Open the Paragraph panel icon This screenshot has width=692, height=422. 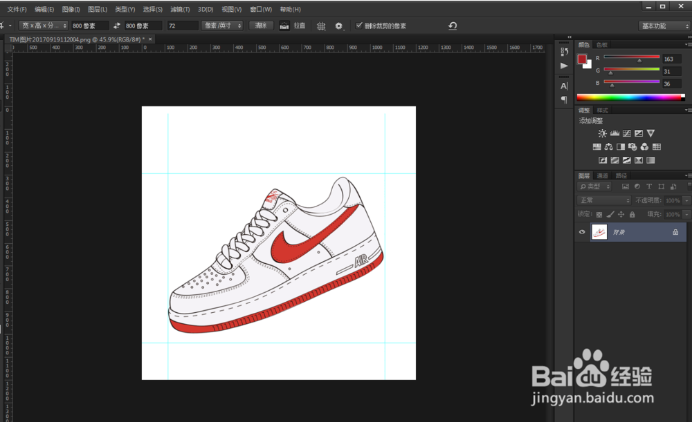coord(564,99)
